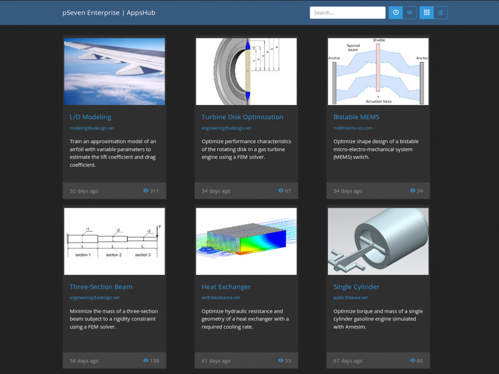Click the views eye icon on Heat Exchanger

pos(281,360)
